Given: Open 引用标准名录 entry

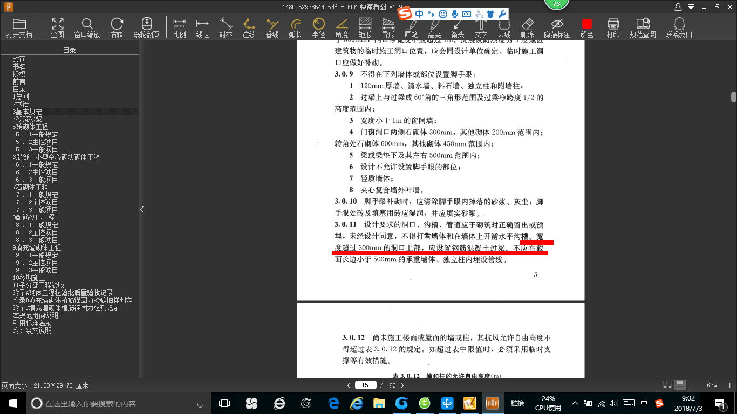Looking at the screenshot, I should click(32, 323).
